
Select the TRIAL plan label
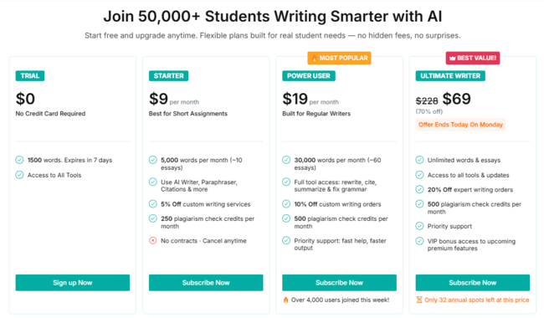click(x=30, y=76)
